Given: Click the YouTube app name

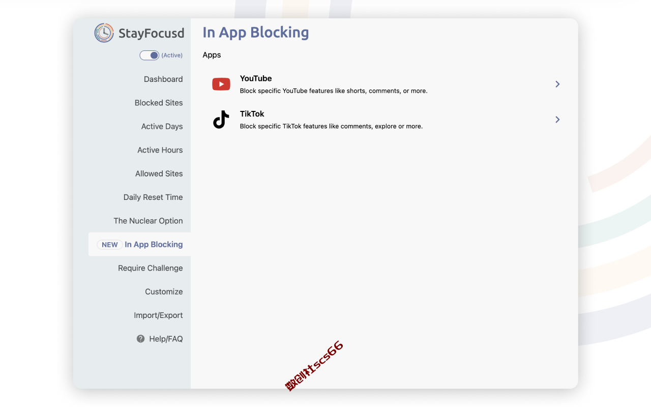Looking at the screenshot, I should pos(256,78).
